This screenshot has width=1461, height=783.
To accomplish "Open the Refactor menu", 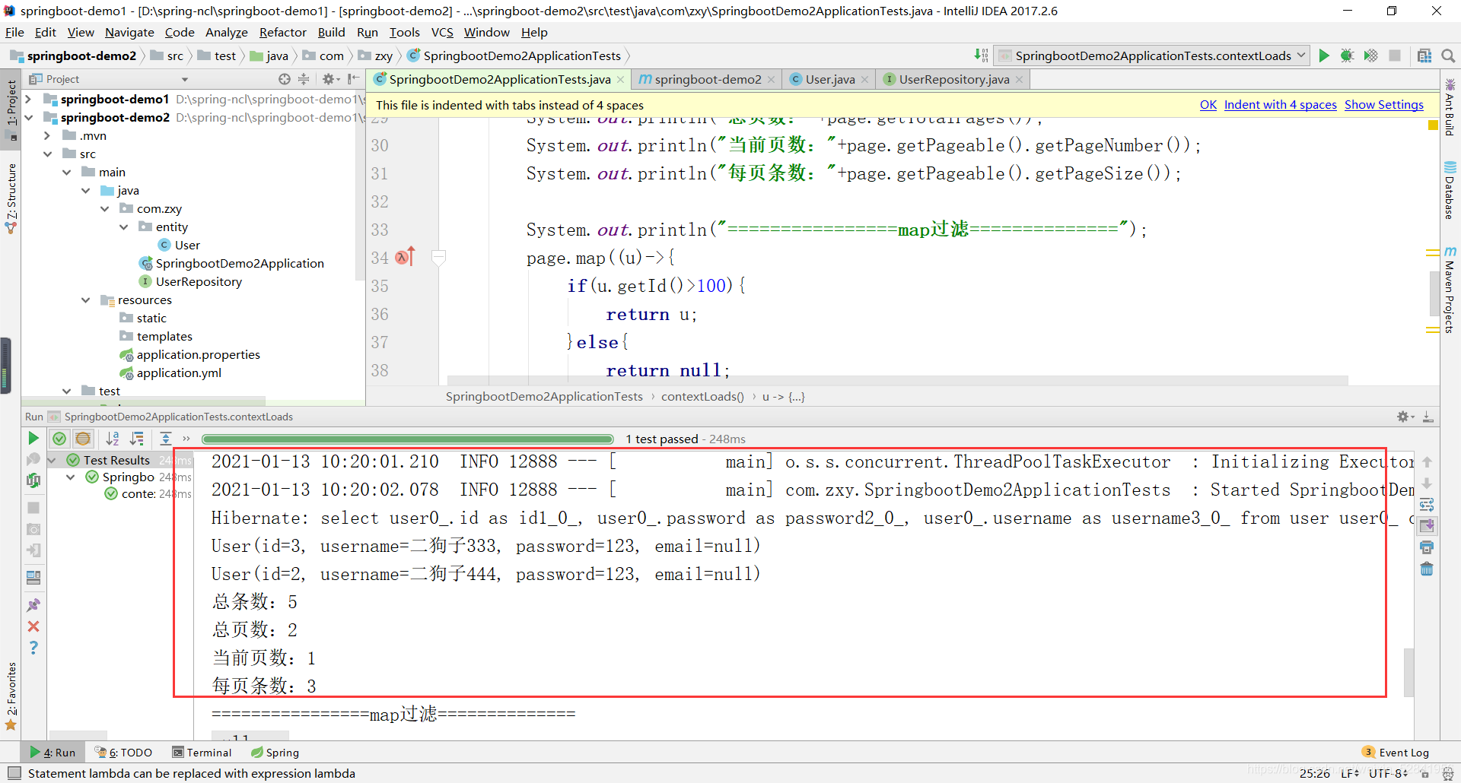I will click(282, 32).
